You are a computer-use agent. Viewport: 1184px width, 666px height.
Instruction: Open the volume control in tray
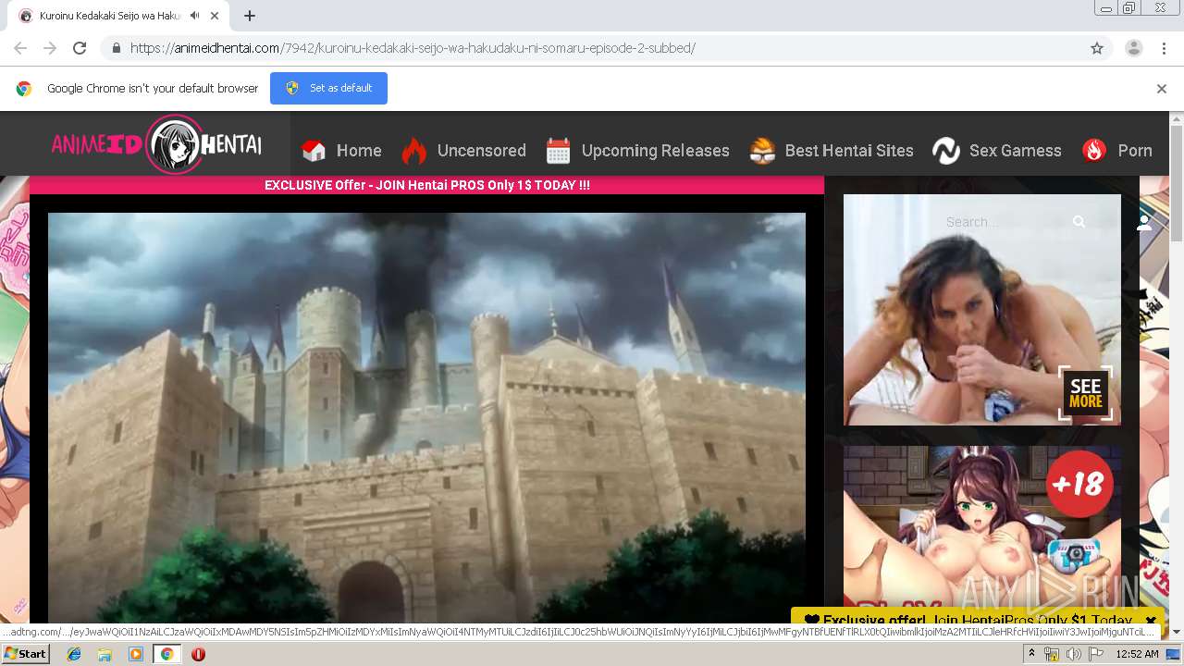pos(1073,654)
